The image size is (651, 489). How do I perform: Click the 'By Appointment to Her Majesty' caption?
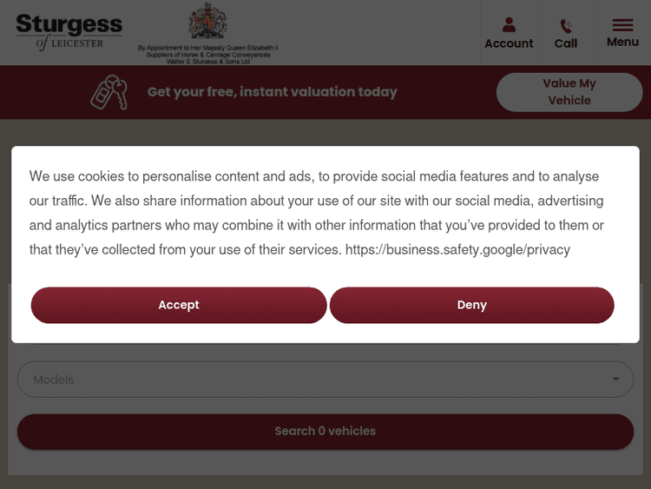click(207, 48)
